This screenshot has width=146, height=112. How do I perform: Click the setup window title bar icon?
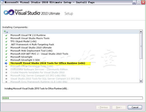(2, 2)
